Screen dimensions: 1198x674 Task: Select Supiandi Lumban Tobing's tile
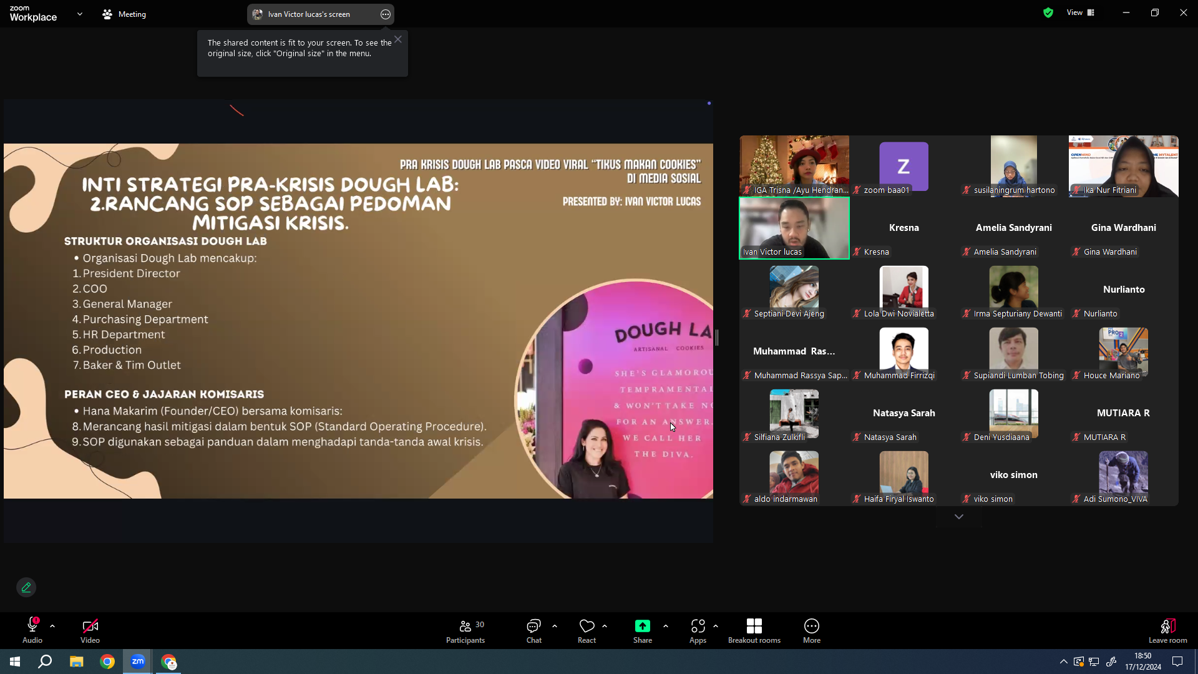(x=1014, y=351)
